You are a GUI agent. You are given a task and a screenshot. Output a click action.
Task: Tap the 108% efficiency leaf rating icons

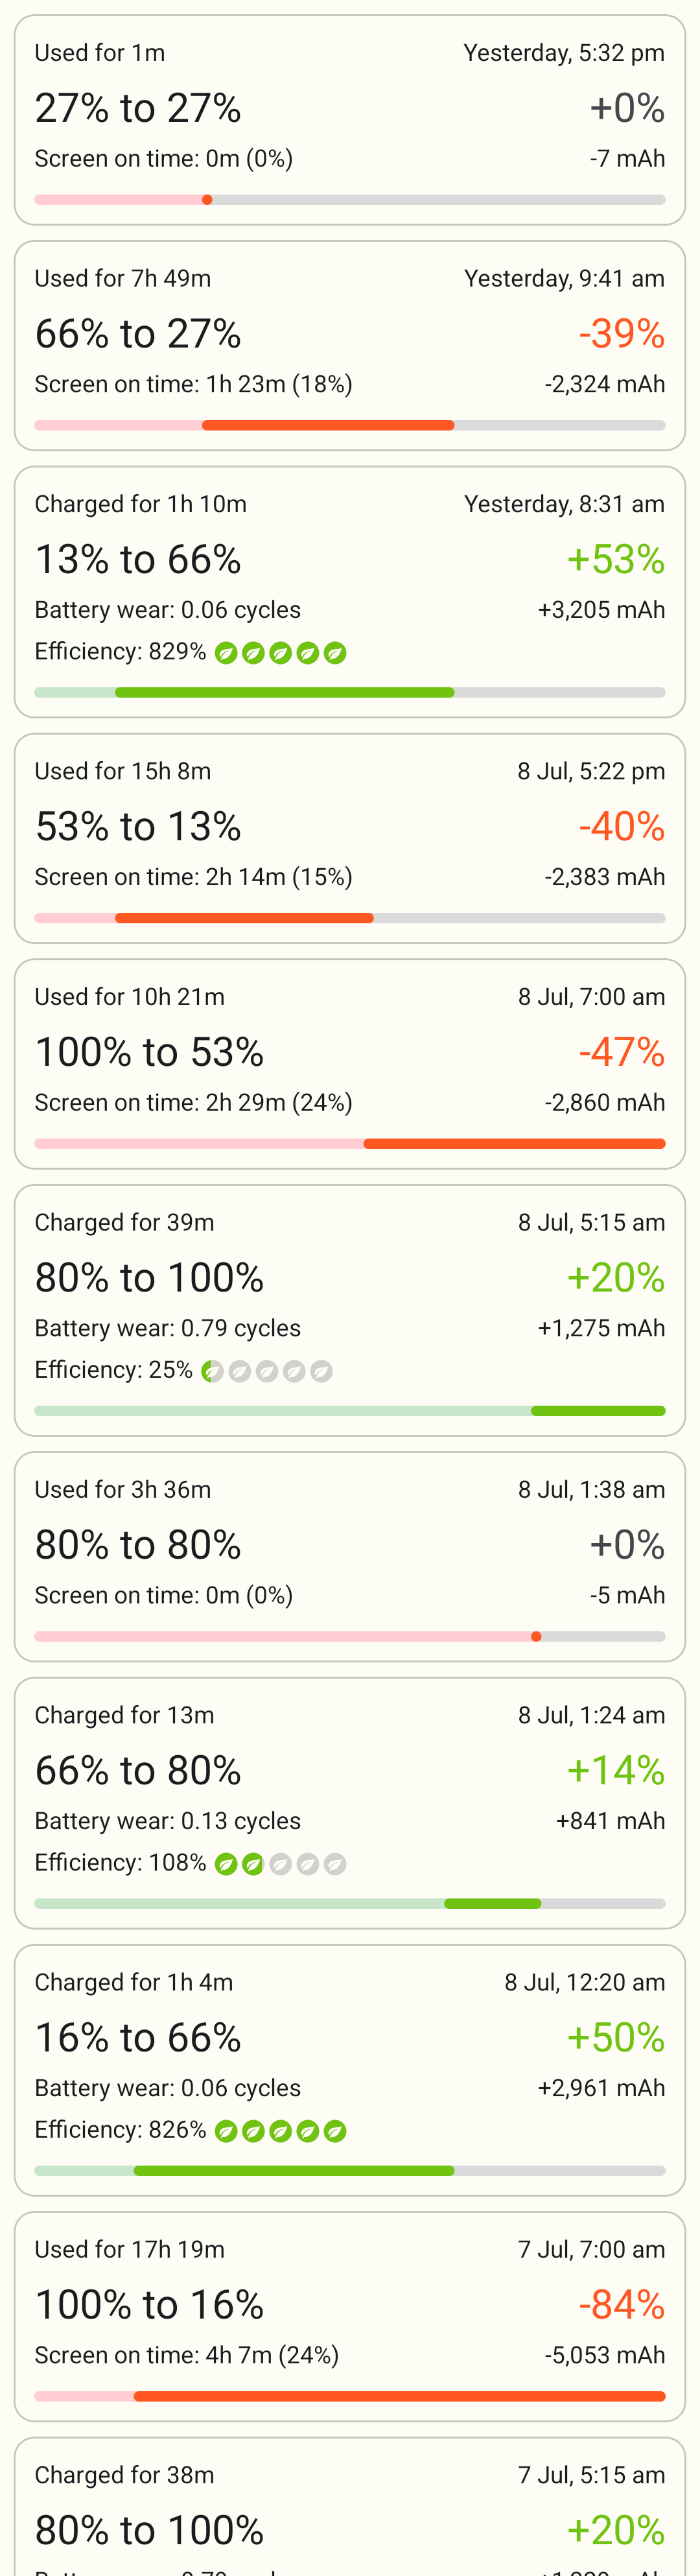281,1864
